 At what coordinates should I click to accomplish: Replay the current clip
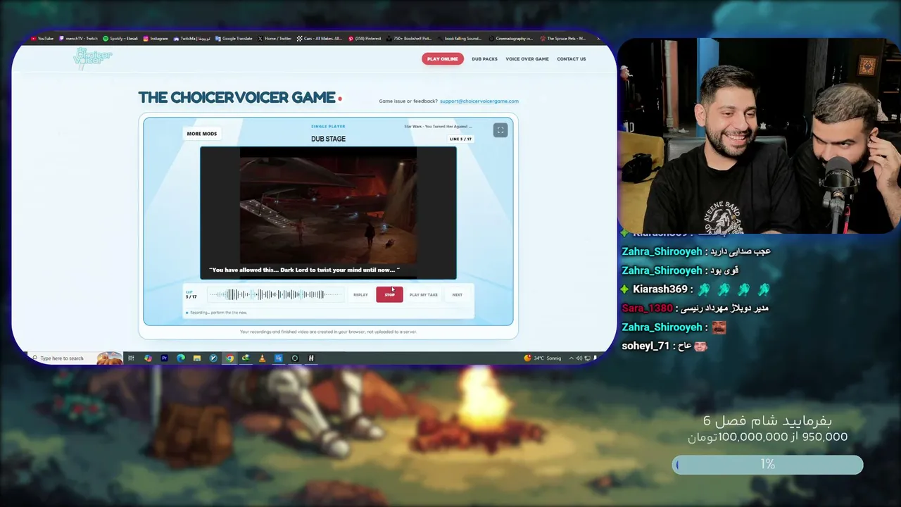(360, 295)
